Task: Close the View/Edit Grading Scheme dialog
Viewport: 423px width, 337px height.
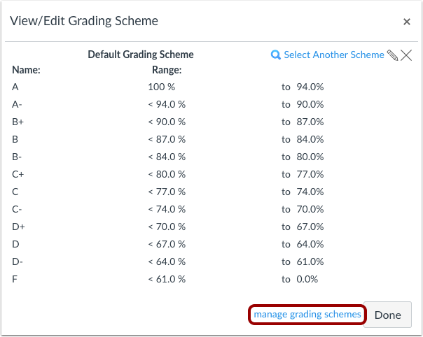Action: (x=407, y=22)
